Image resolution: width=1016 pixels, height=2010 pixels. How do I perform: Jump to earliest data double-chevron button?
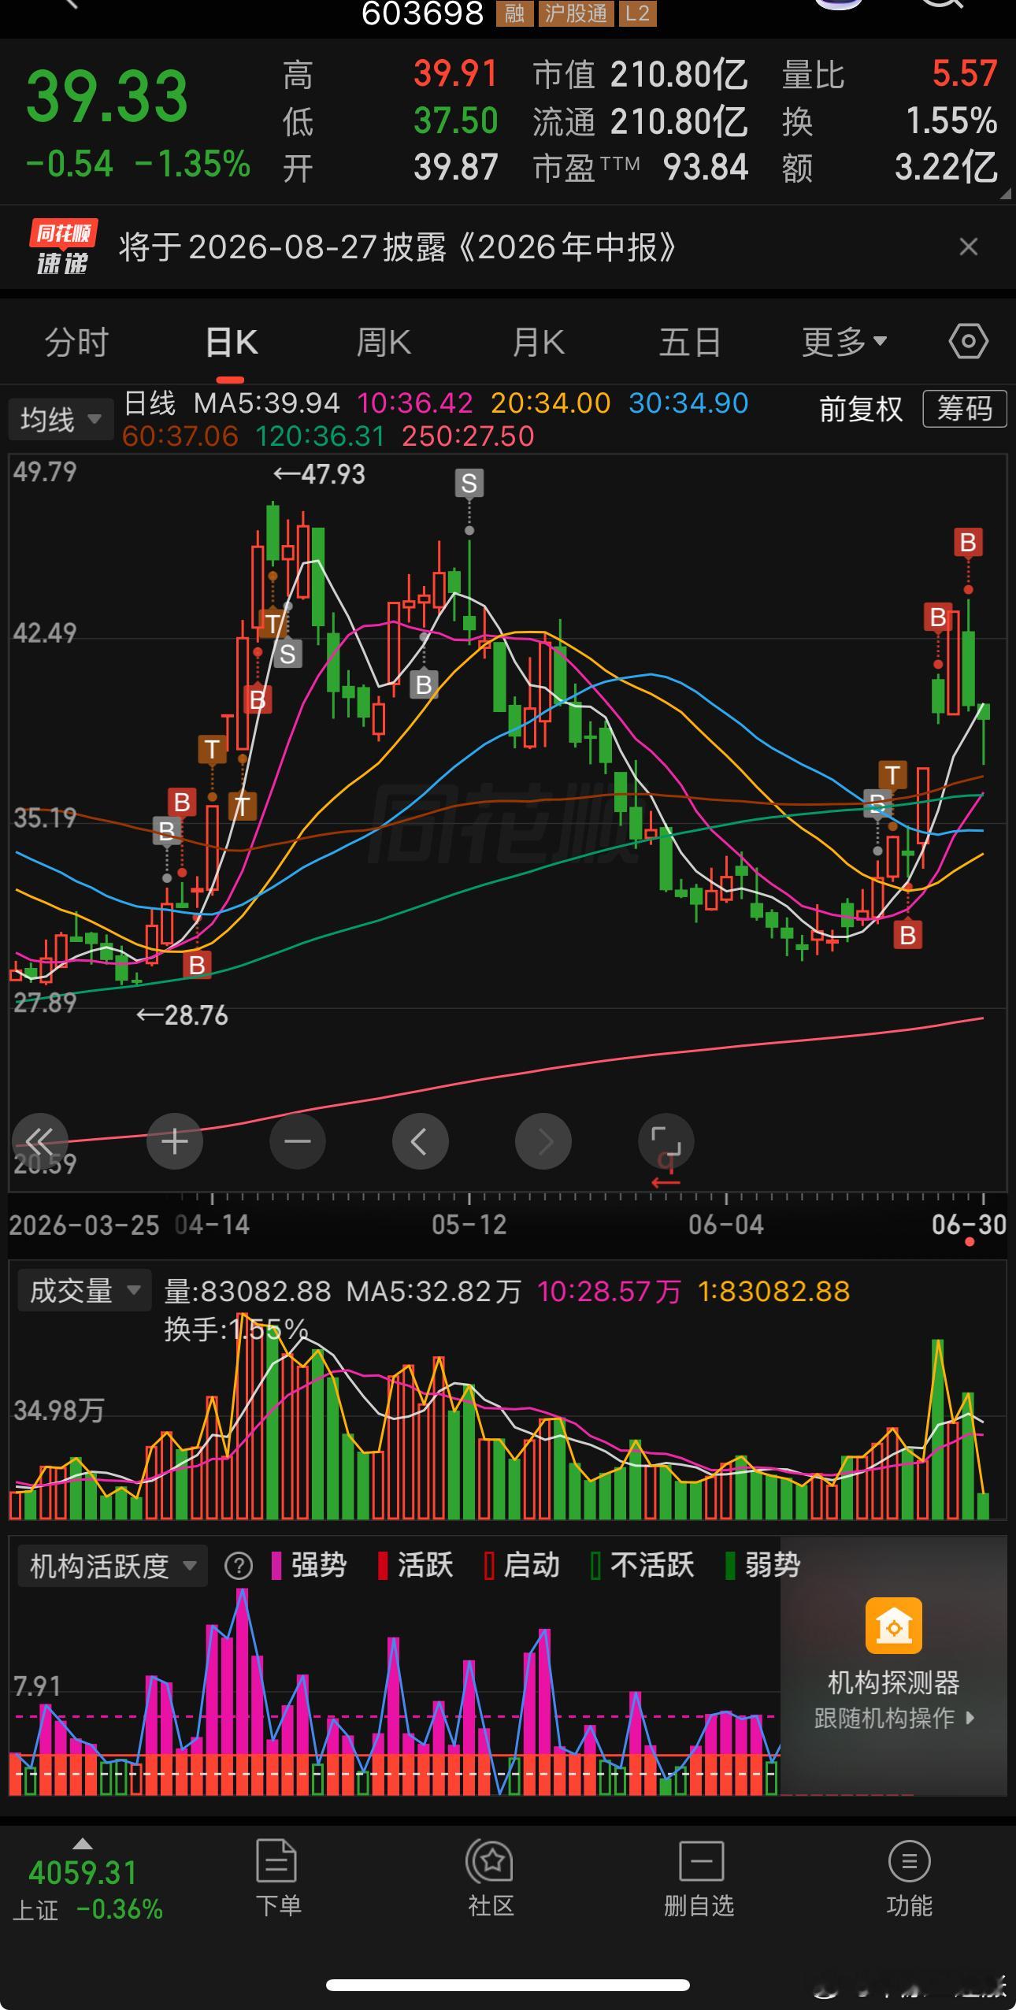(39, 1141)
